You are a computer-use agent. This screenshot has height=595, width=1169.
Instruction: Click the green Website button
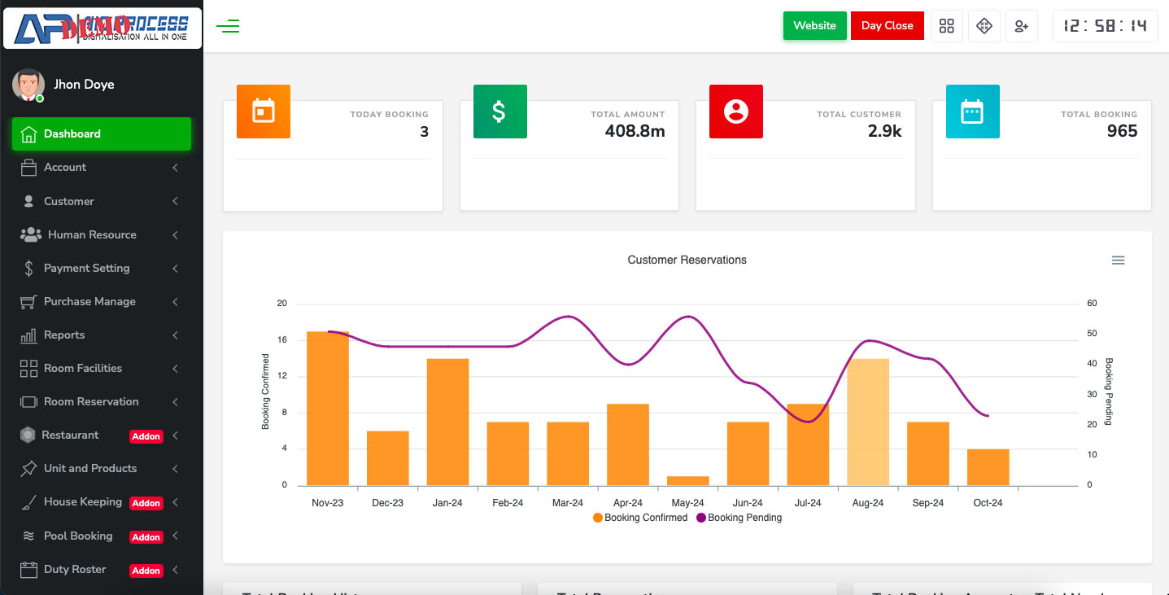(x=814, y=25)
